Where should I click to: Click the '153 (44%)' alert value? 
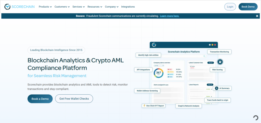click(179, 72)
